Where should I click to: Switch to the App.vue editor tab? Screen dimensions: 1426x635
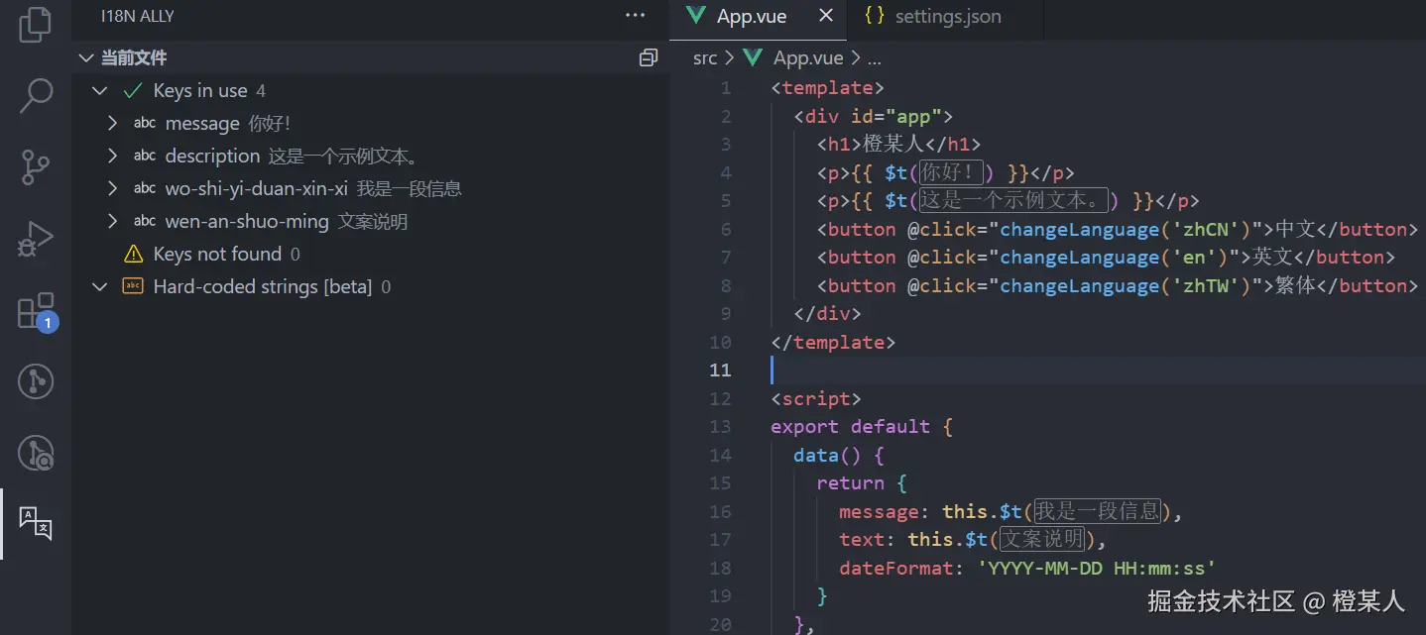pos(759,17)
